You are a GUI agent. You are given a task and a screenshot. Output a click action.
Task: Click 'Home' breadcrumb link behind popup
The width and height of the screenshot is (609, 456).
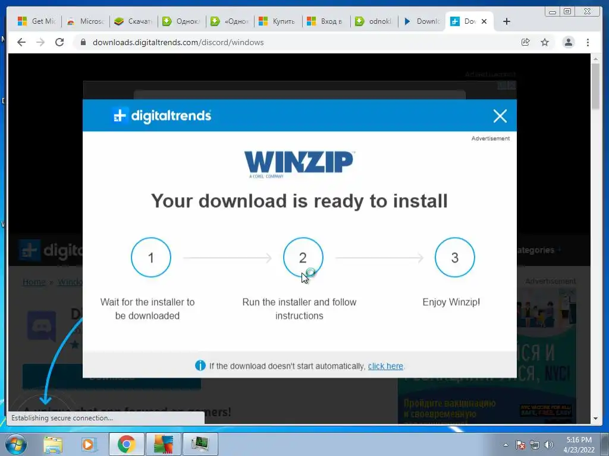[34, 282]
